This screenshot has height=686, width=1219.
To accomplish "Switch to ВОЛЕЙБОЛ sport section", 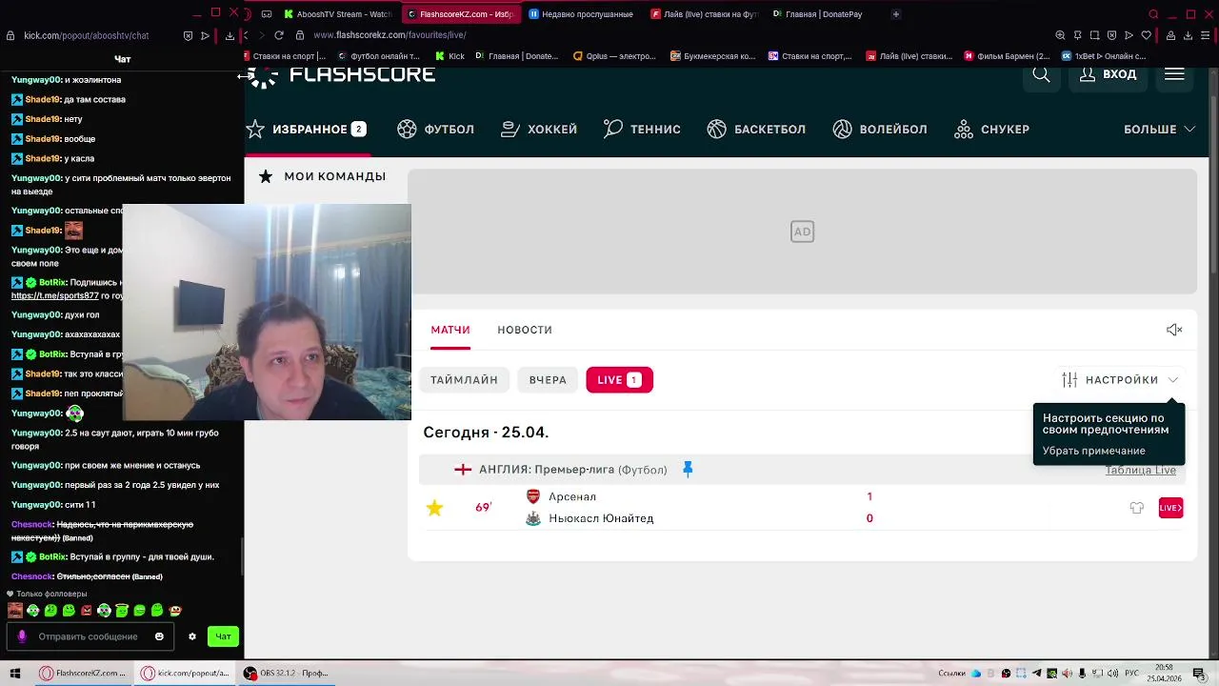I will point(879,130).
